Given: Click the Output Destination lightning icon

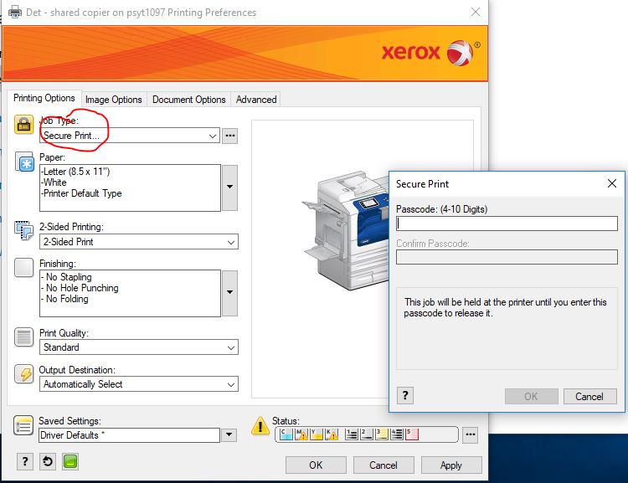Looking at the screenshot, I should 23,374.
